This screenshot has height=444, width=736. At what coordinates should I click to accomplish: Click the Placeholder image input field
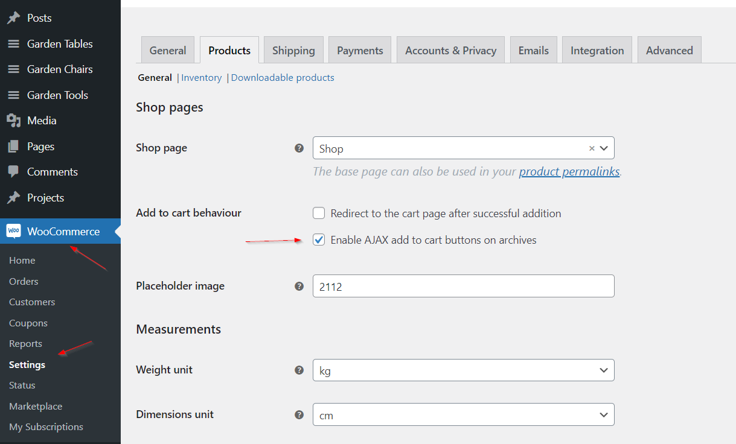pos(463,287)
